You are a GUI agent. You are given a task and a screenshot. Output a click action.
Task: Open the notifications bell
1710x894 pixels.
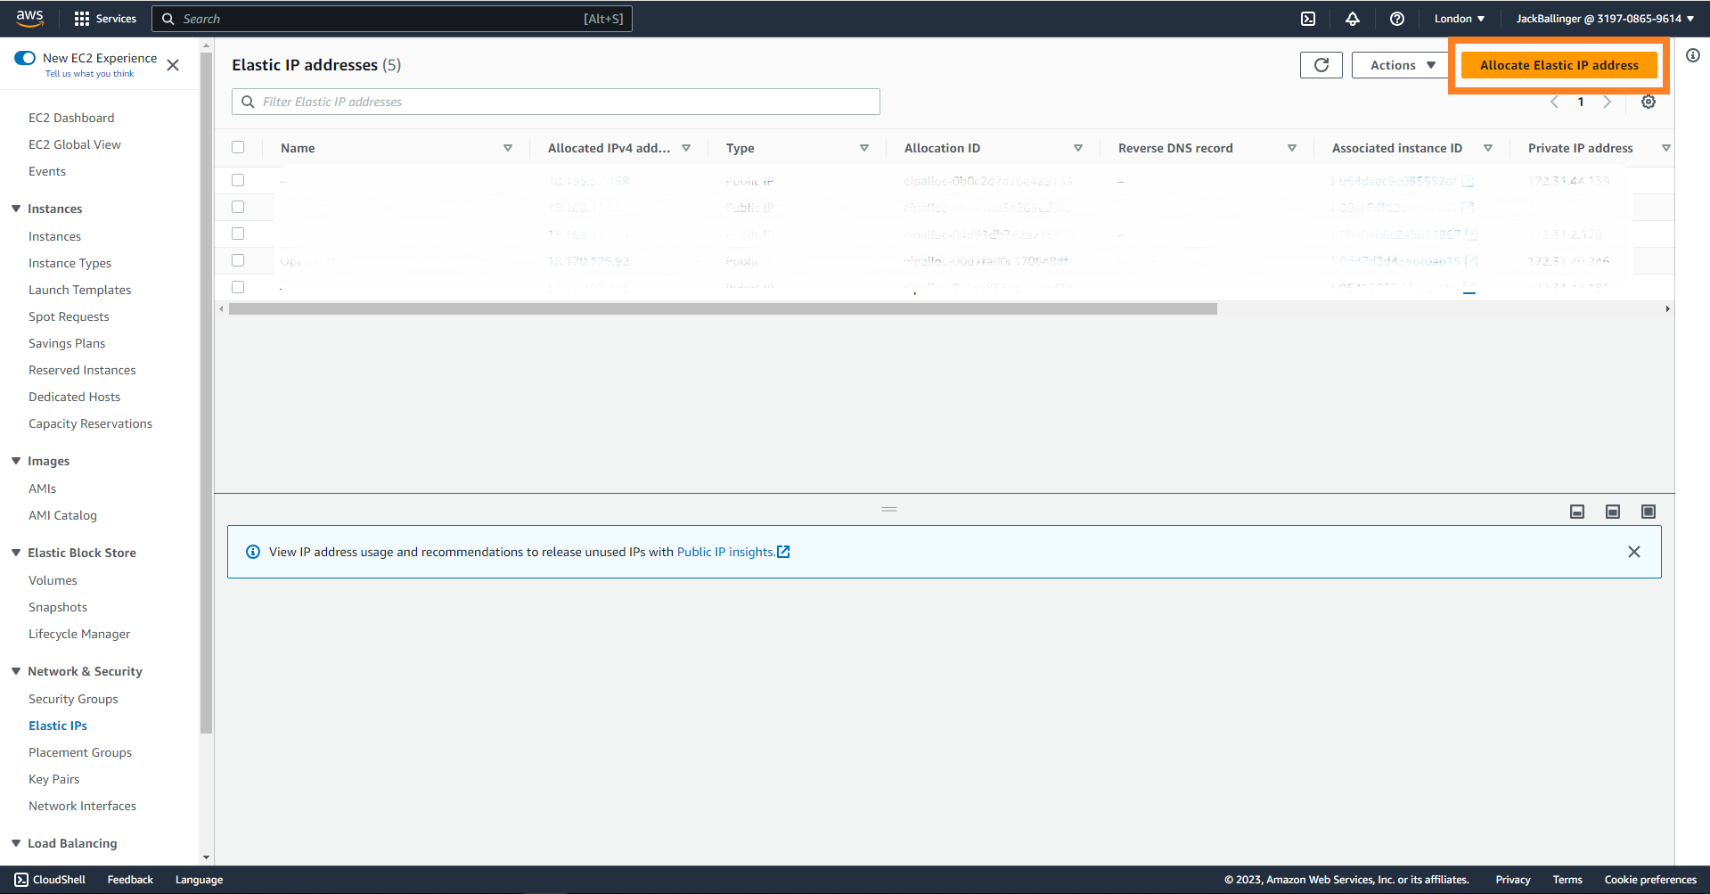click(1352, 19)
